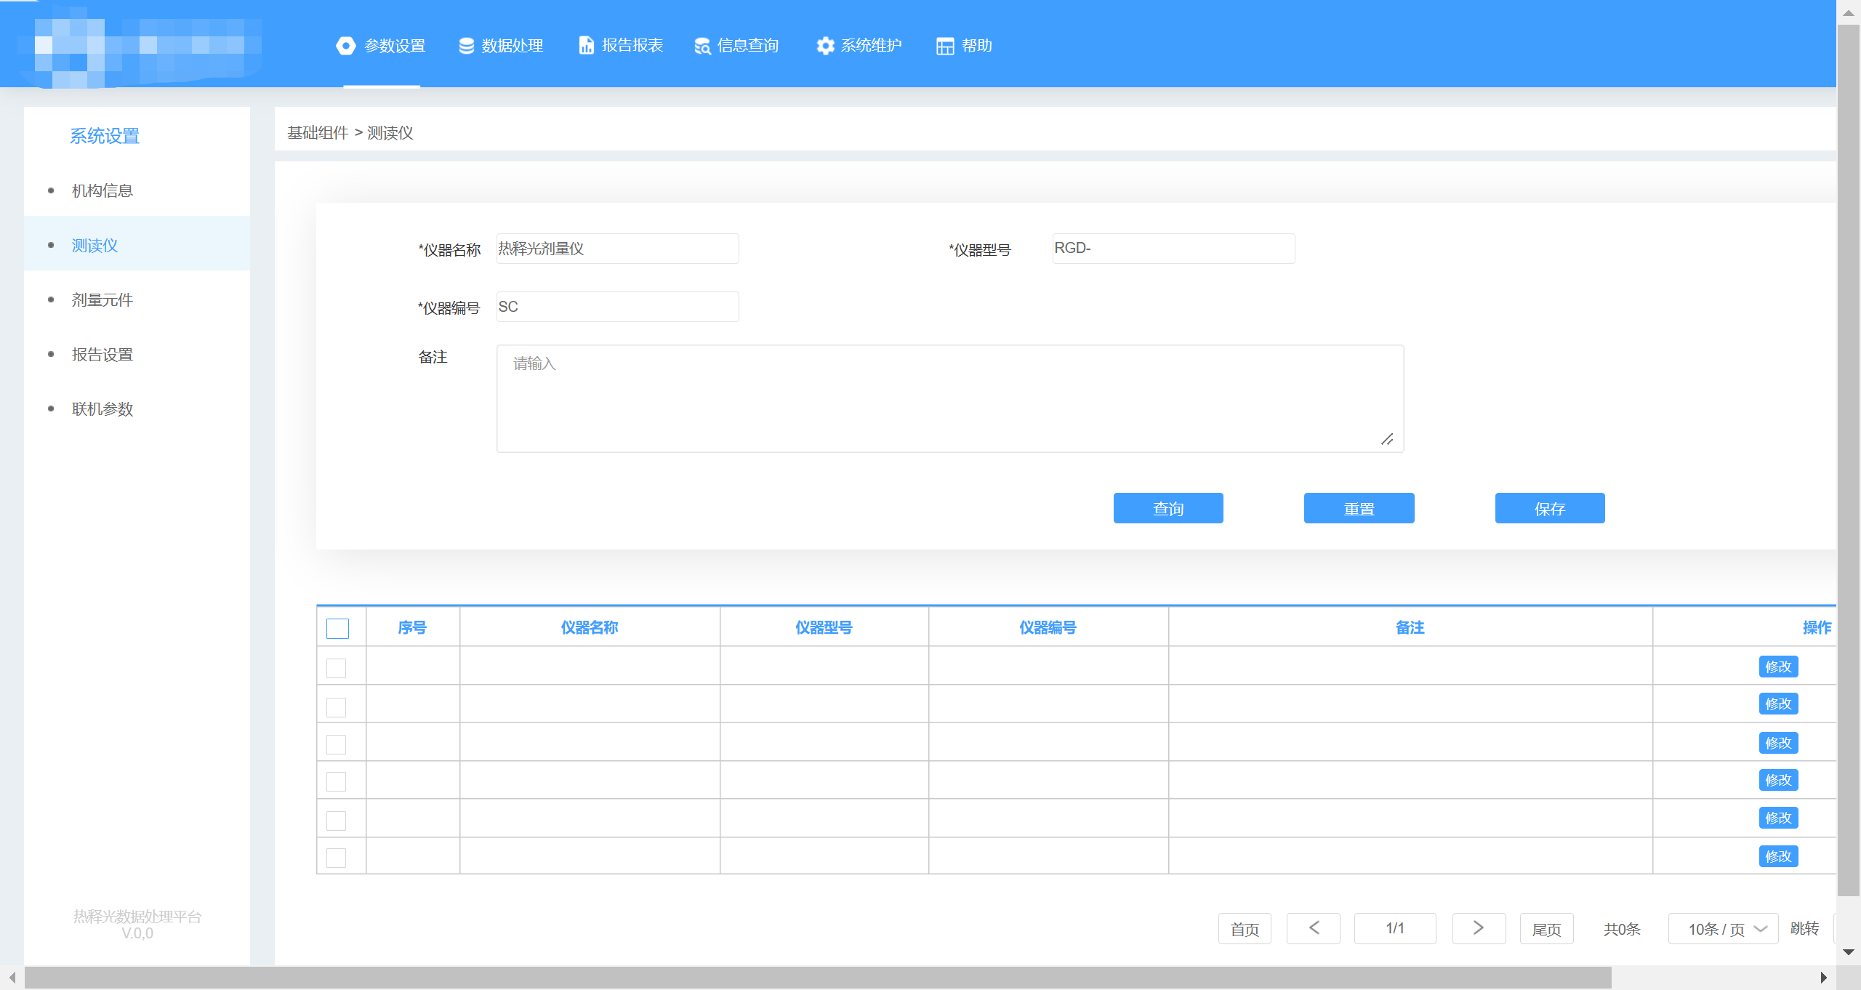Viewport: 1861px width, 990px height.
Task: Open the 信息查询 menu
Action: coord(736,46)
